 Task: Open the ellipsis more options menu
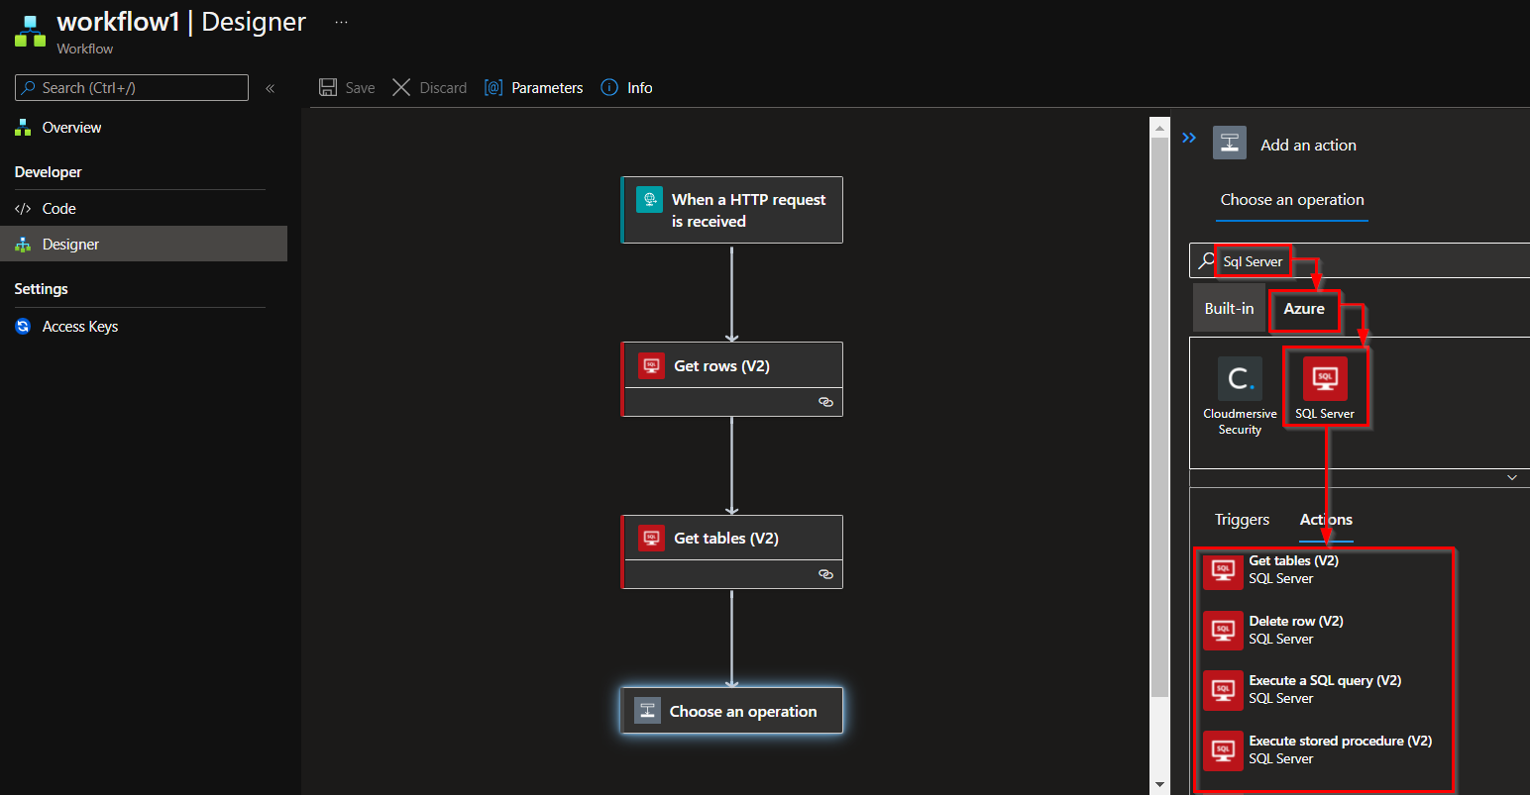coord(341,22)
